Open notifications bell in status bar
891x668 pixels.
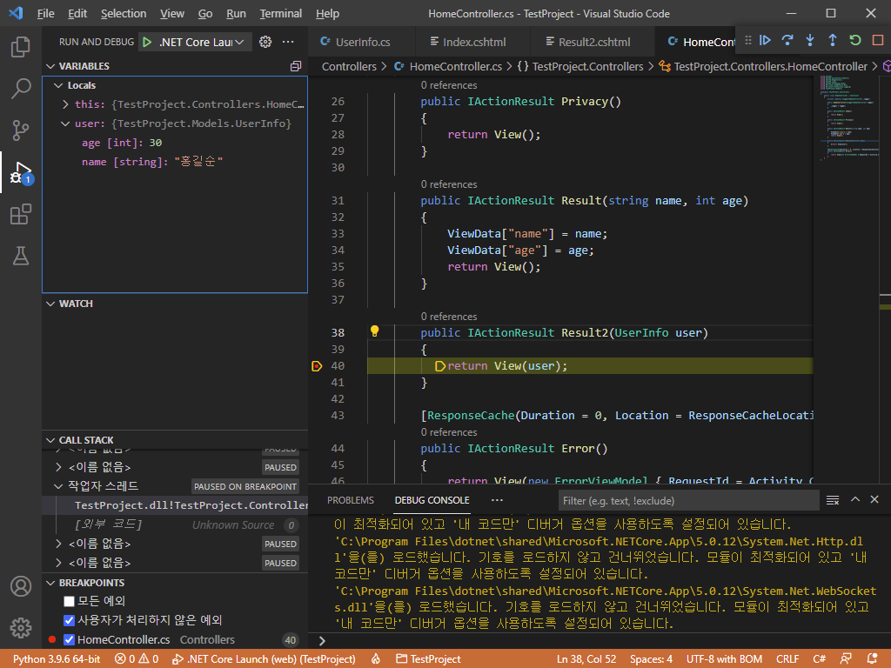point(872,659)
